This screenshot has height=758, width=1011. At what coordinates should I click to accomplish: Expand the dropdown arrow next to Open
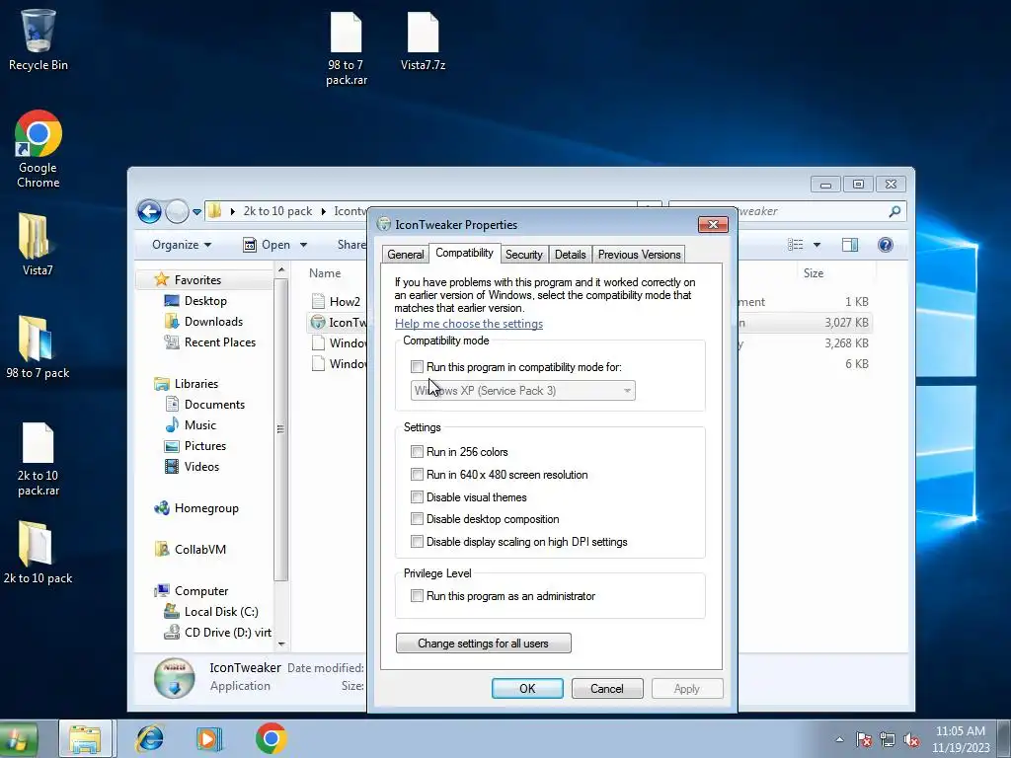tap(304, 245)
